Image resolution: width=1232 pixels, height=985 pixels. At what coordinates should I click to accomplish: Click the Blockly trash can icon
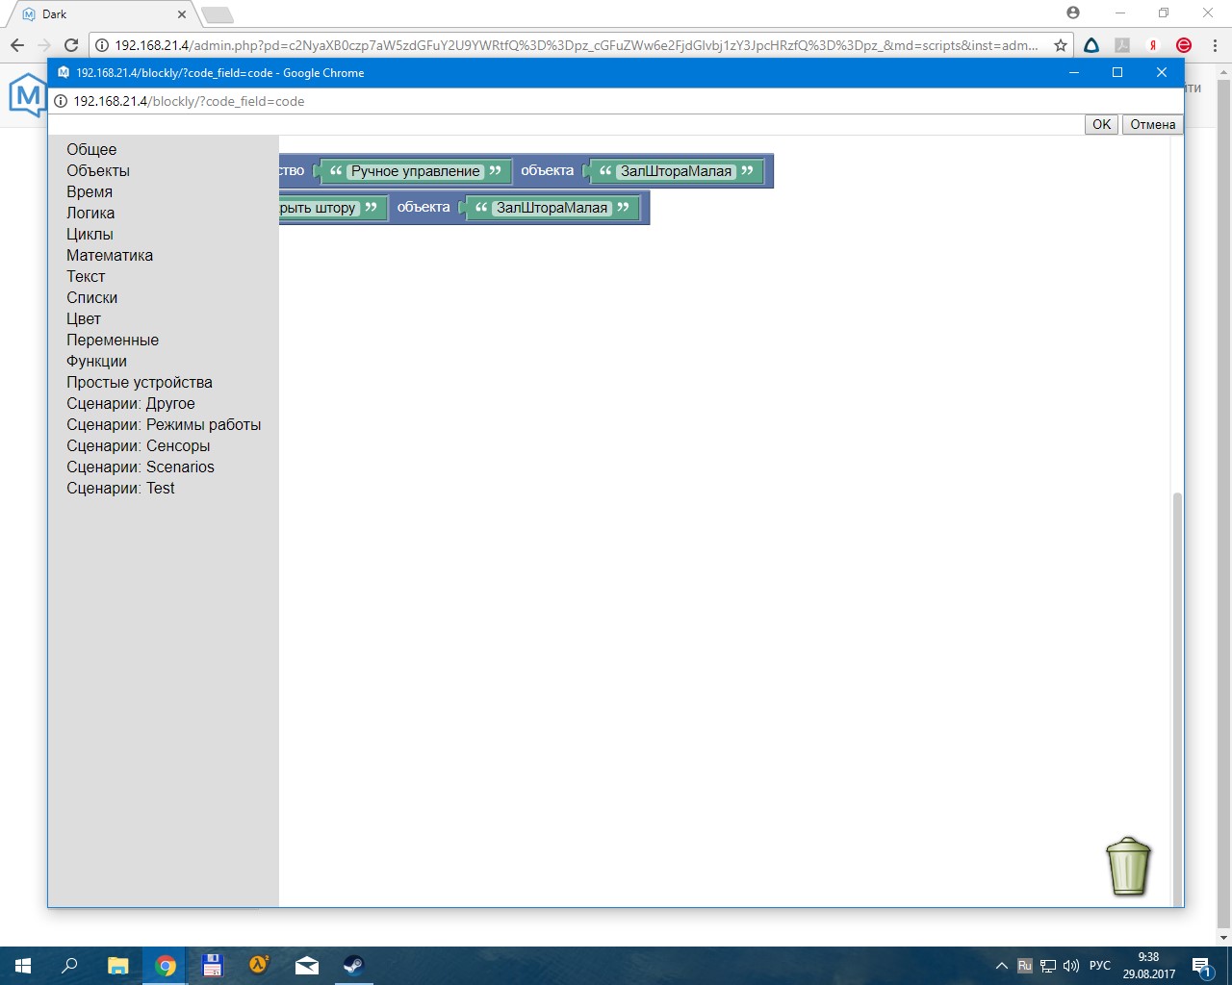point(1128,866)
